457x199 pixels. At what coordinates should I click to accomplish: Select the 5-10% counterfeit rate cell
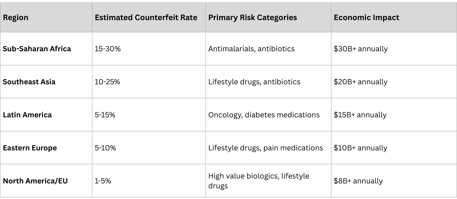coord(105,148)
